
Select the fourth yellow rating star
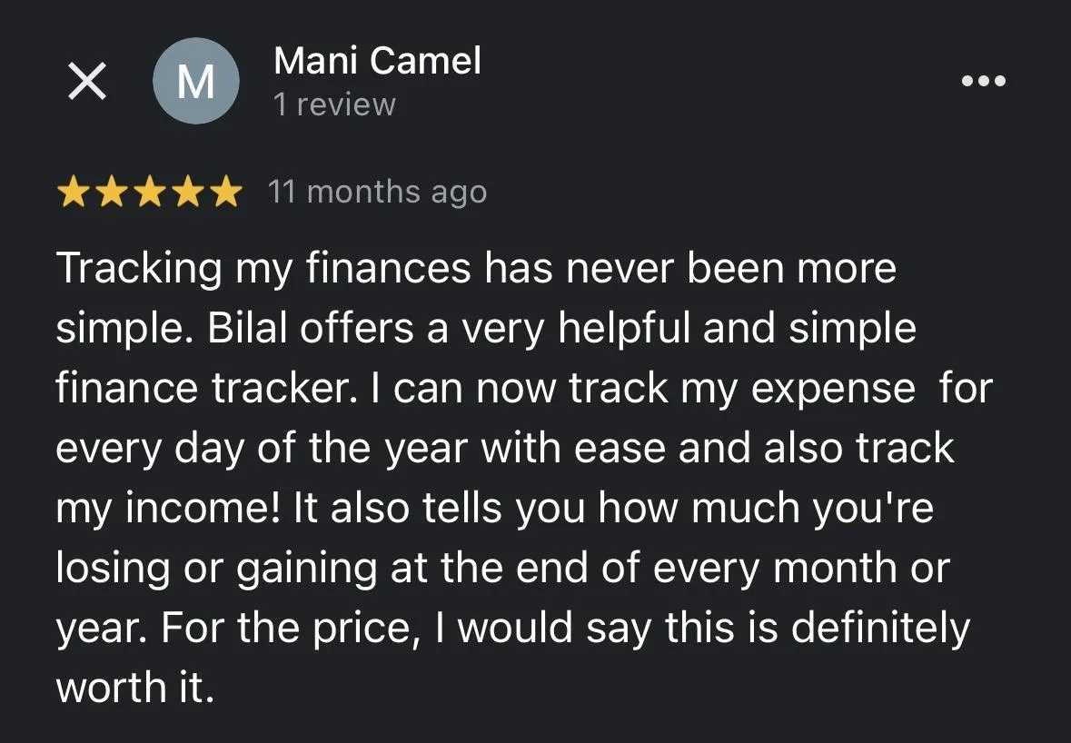point(188,192)
